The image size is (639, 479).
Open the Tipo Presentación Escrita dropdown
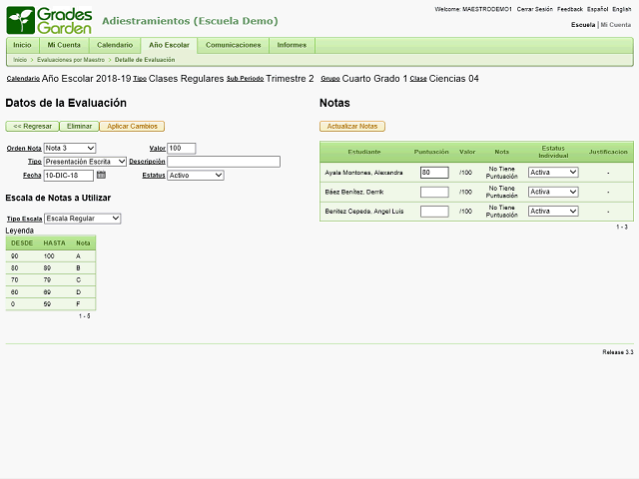(85, 162)
